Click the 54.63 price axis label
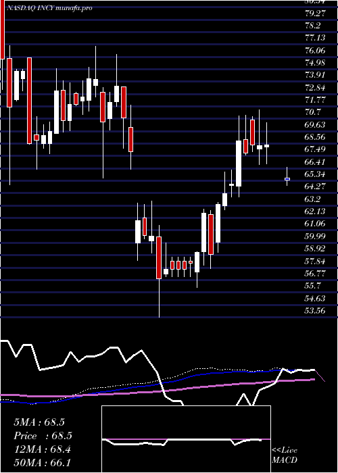Screen dimensions: 338x473 click(315, 298)
